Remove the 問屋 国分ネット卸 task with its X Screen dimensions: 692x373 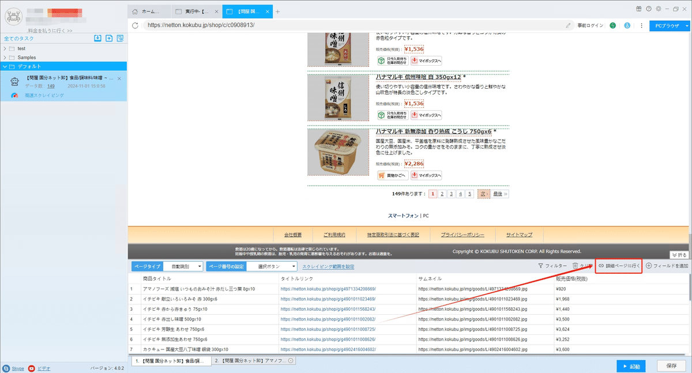[119, 78]
